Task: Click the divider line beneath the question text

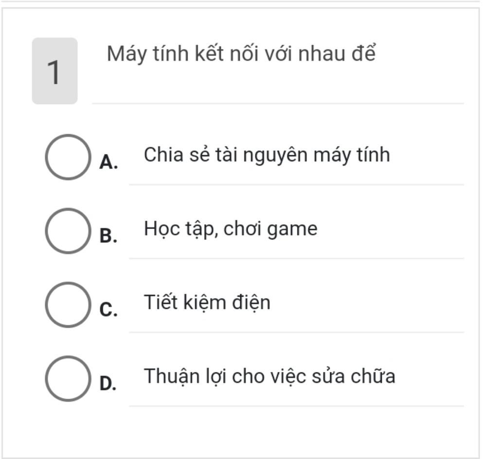Action: coord(278,104)
